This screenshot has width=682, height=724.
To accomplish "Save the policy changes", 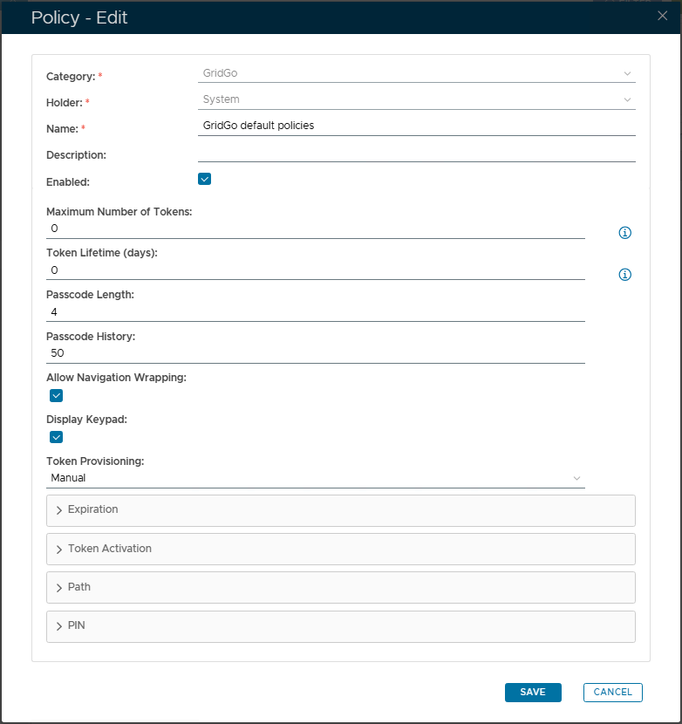I will [533, 693].
